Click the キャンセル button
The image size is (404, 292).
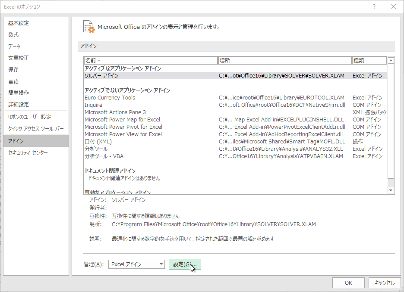tap(385, 283)
